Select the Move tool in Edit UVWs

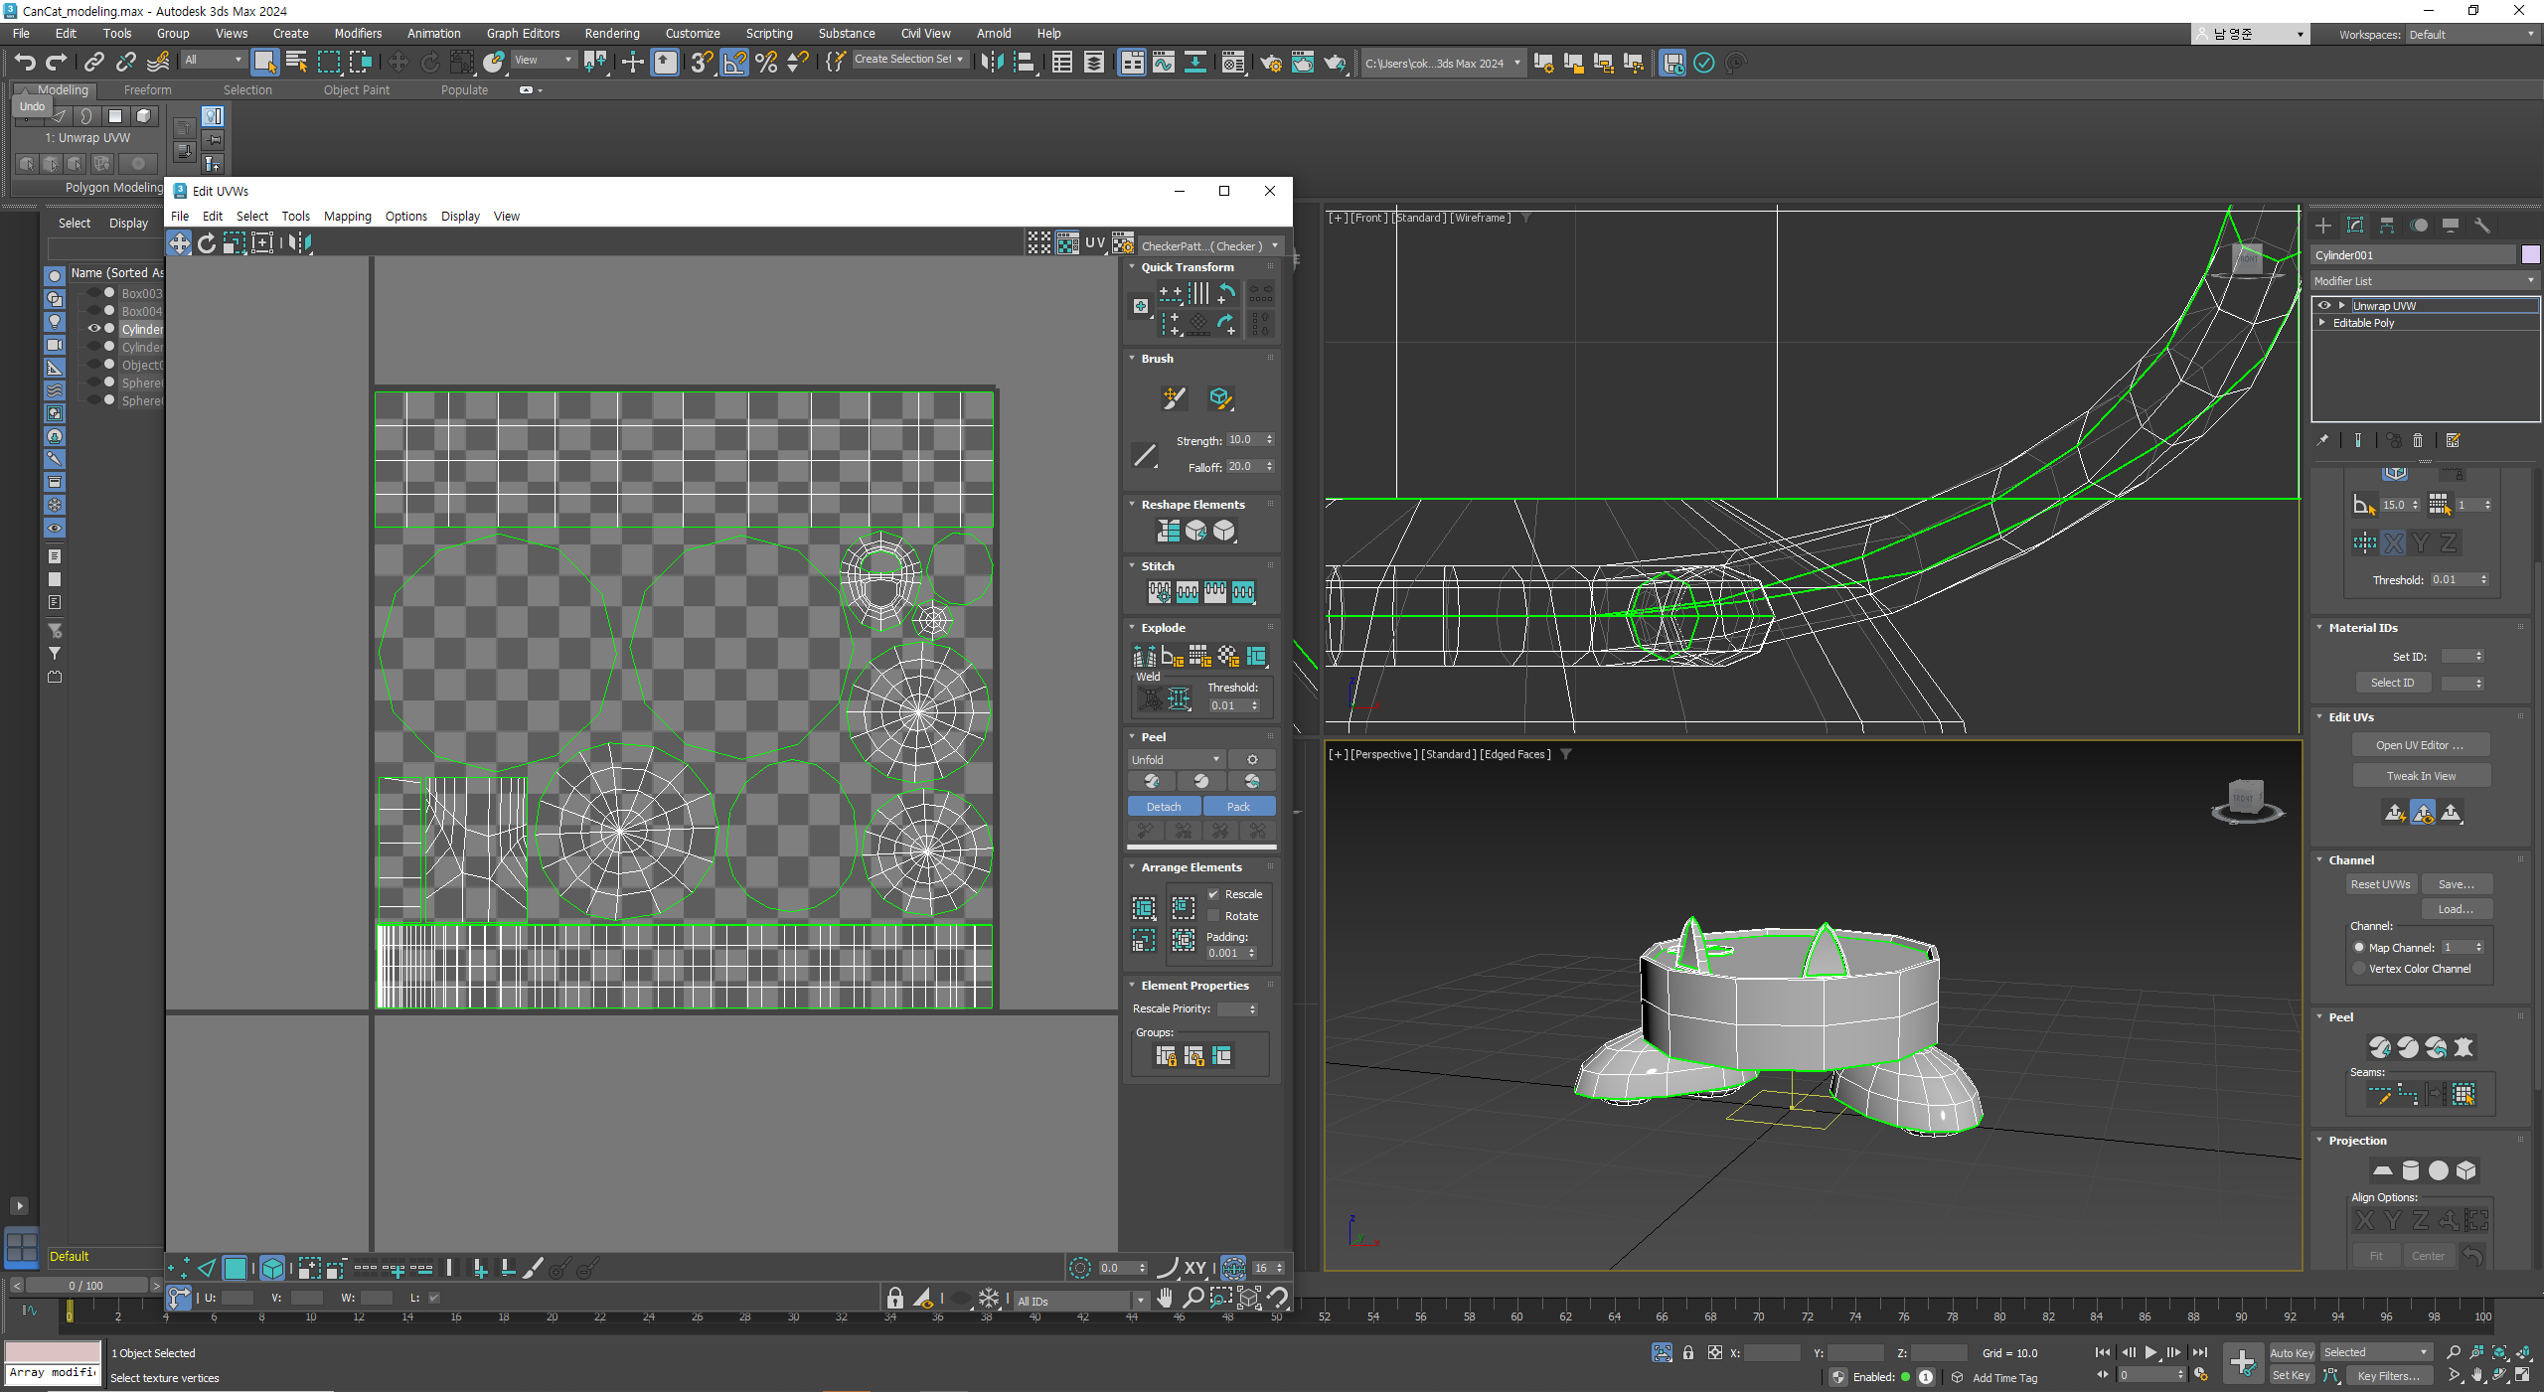point(179,242)
